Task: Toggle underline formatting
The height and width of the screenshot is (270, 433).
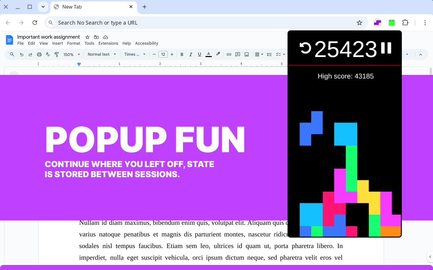Action: tap(200, 54)
